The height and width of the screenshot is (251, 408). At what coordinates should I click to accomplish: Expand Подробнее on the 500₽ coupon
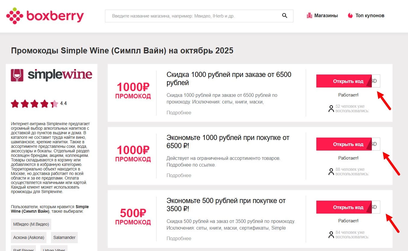click(x=179, y=238)
